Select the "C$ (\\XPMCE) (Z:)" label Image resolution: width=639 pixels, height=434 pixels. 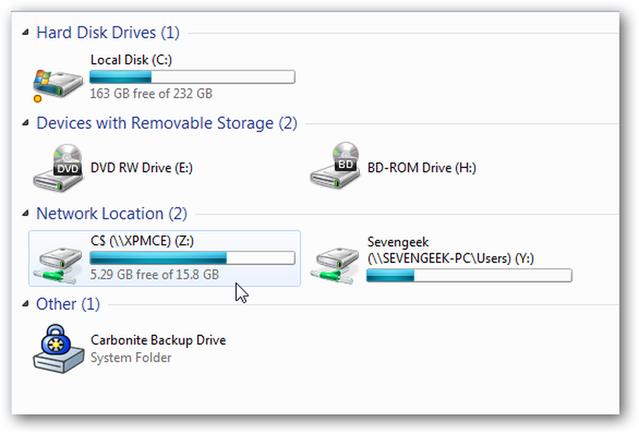(142, 241)
